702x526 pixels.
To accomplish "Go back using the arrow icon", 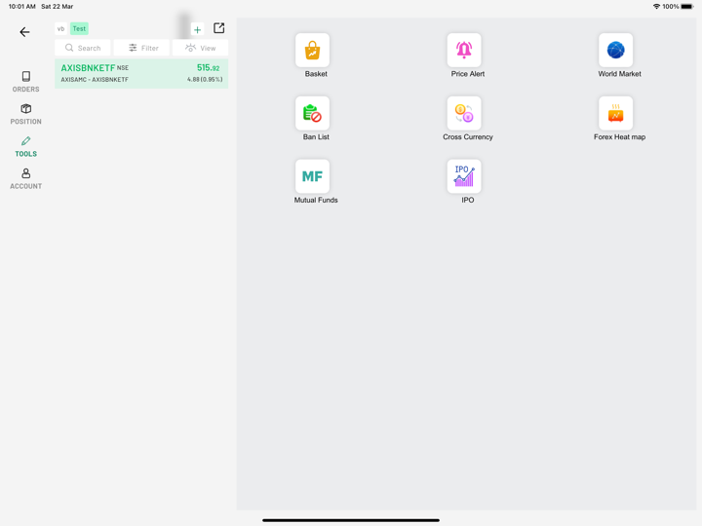I will pyautogui.click(x=24, y=32).
